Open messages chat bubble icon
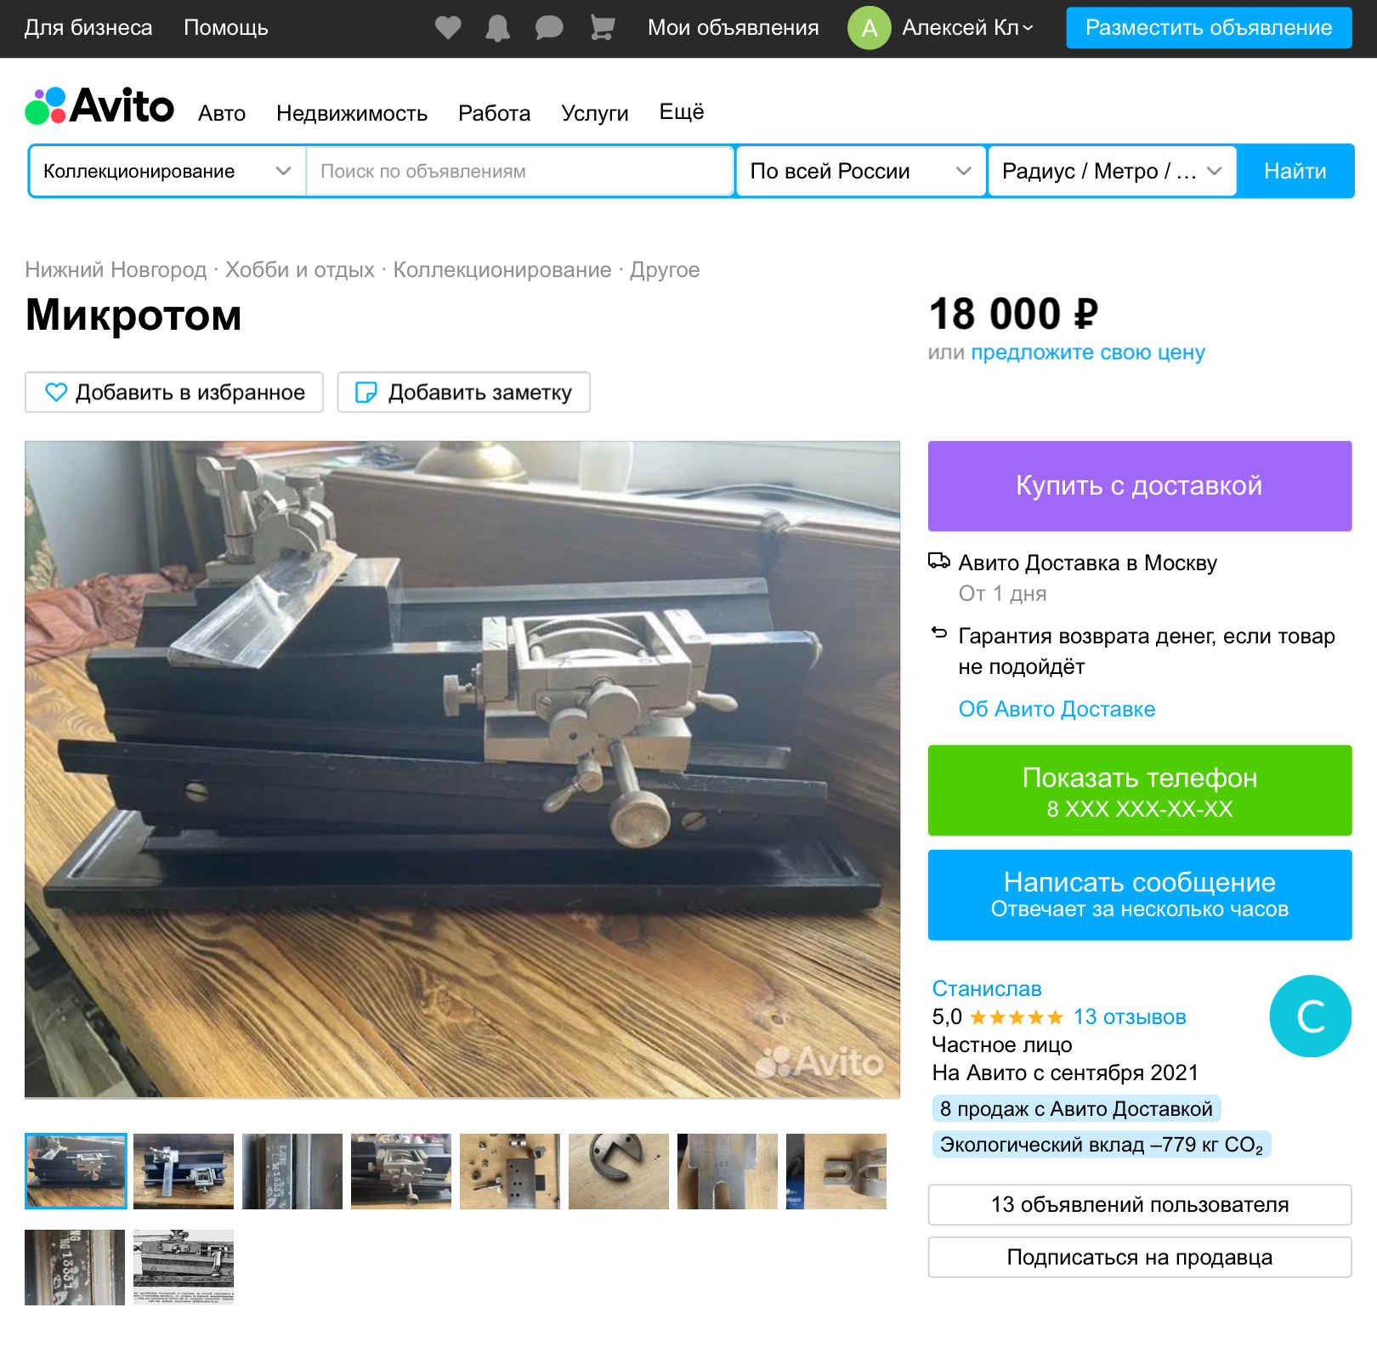The width and height of the screenshot is (1377, 1364). (549, 28)
